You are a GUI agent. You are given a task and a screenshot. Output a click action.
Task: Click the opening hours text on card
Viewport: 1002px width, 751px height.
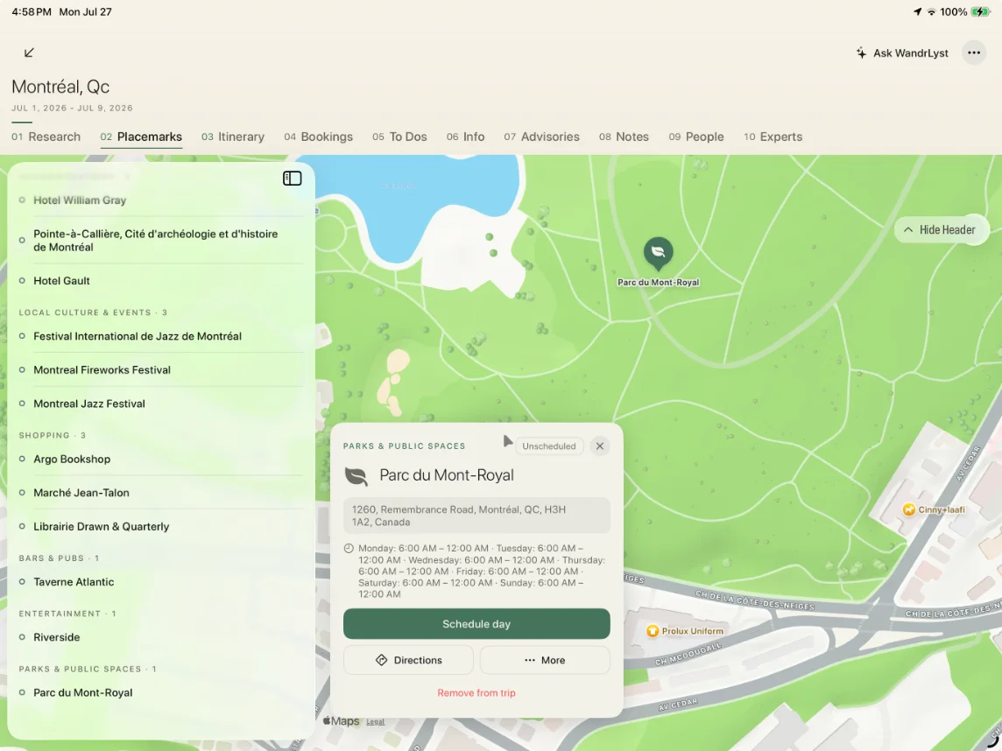pos(482,571)
